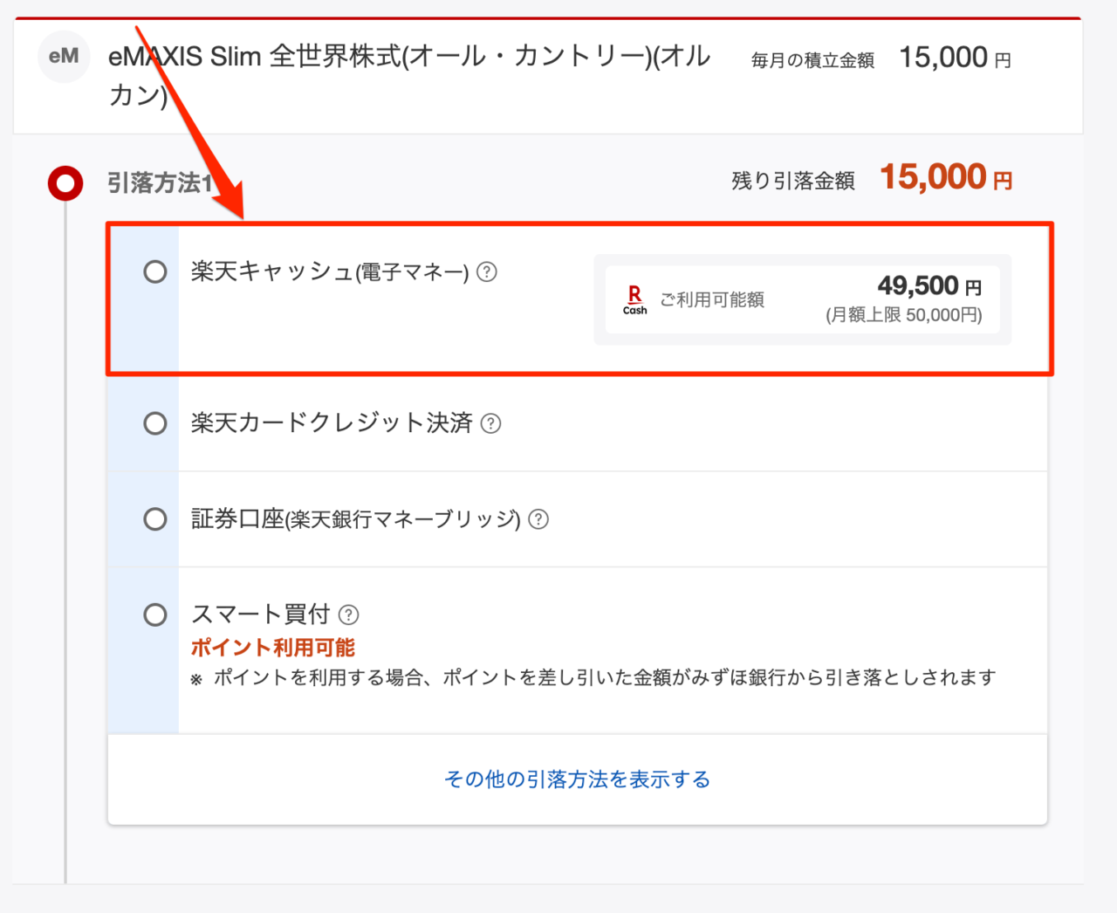Click the Rakuten Cash logo icon
Image resolution: width=1117 pixels, height=913 pixels.
[634, 299]
